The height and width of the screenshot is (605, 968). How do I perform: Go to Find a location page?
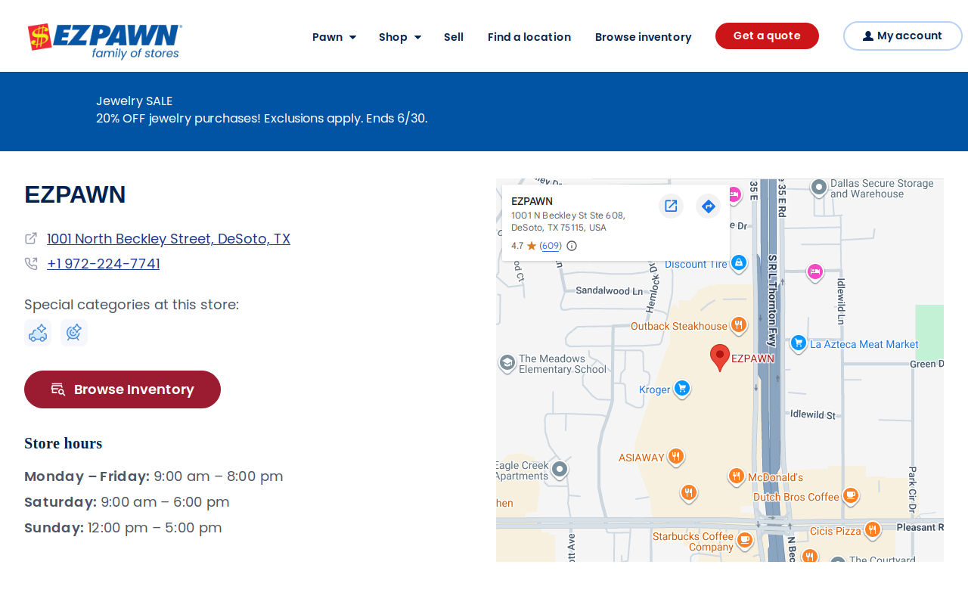click(529, 37)
